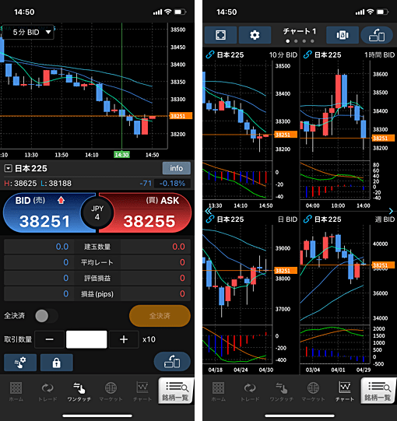Tap the info button

176,168
